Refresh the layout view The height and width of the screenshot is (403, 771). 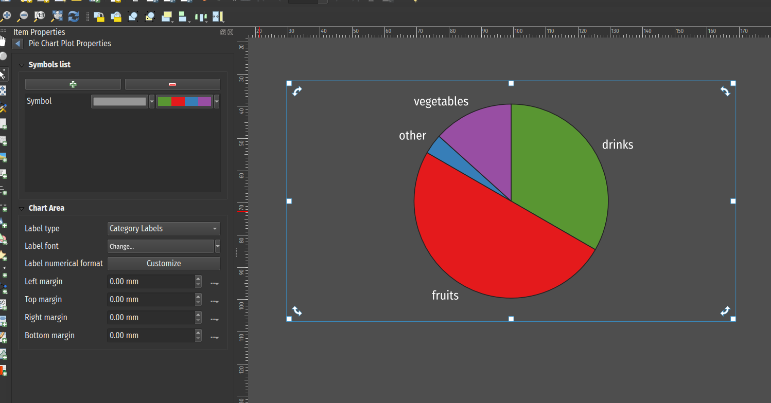74,16
